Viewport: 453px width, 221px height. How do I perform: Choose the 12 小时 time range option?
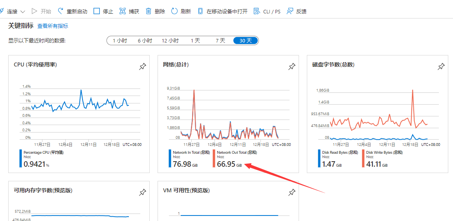(x=170, y=41)
